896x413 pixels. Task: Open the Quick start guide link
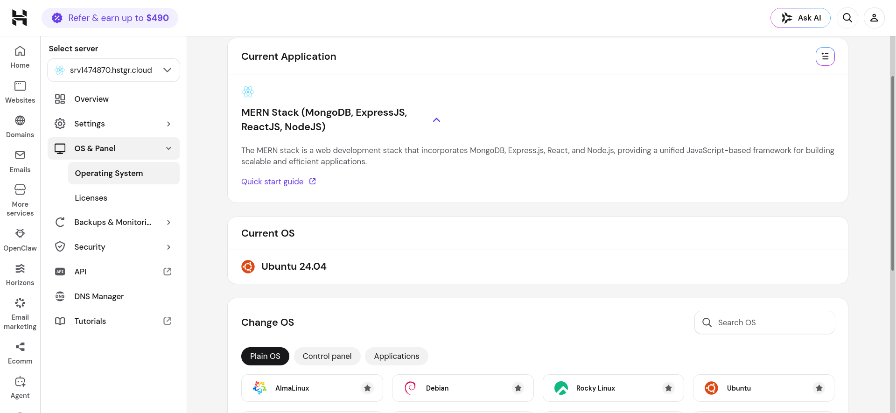tap(279, 182)
